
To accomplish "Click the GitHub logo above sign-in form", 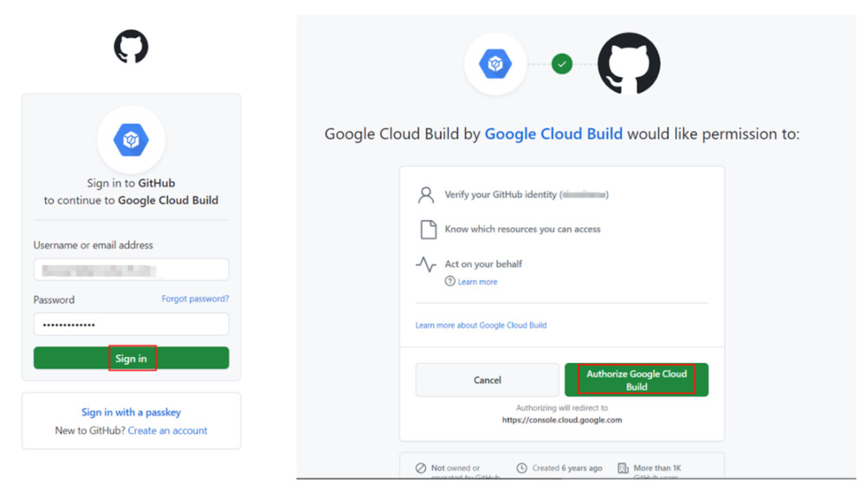I will (x=131, y=47).
